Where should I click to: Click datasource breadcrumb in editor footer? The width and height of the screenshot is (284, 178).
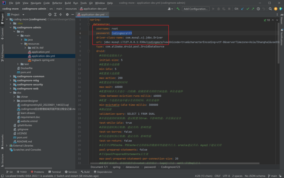tap(132, 167)
